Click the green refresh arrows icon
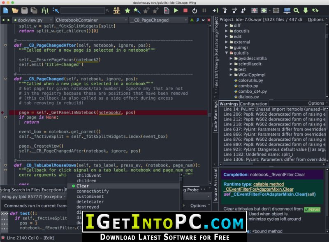 (315, 10)
